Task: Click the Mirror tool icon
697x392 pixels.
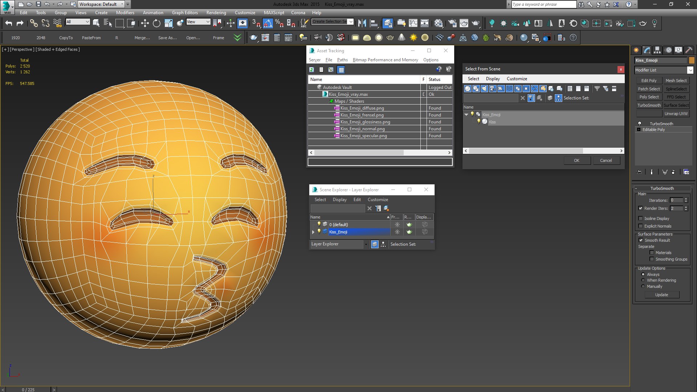Action: [x=362, y=23]
